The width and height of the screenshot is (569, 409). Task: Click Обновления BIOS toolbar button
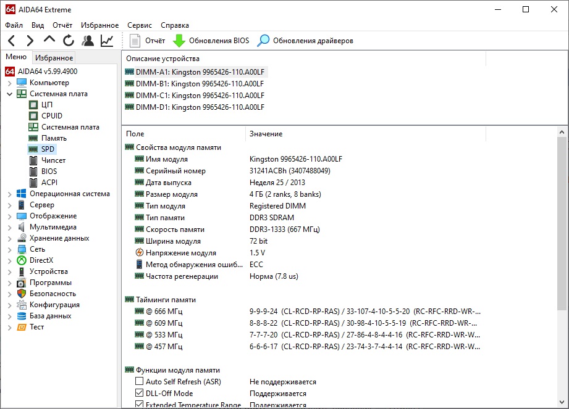coord(211,41)
